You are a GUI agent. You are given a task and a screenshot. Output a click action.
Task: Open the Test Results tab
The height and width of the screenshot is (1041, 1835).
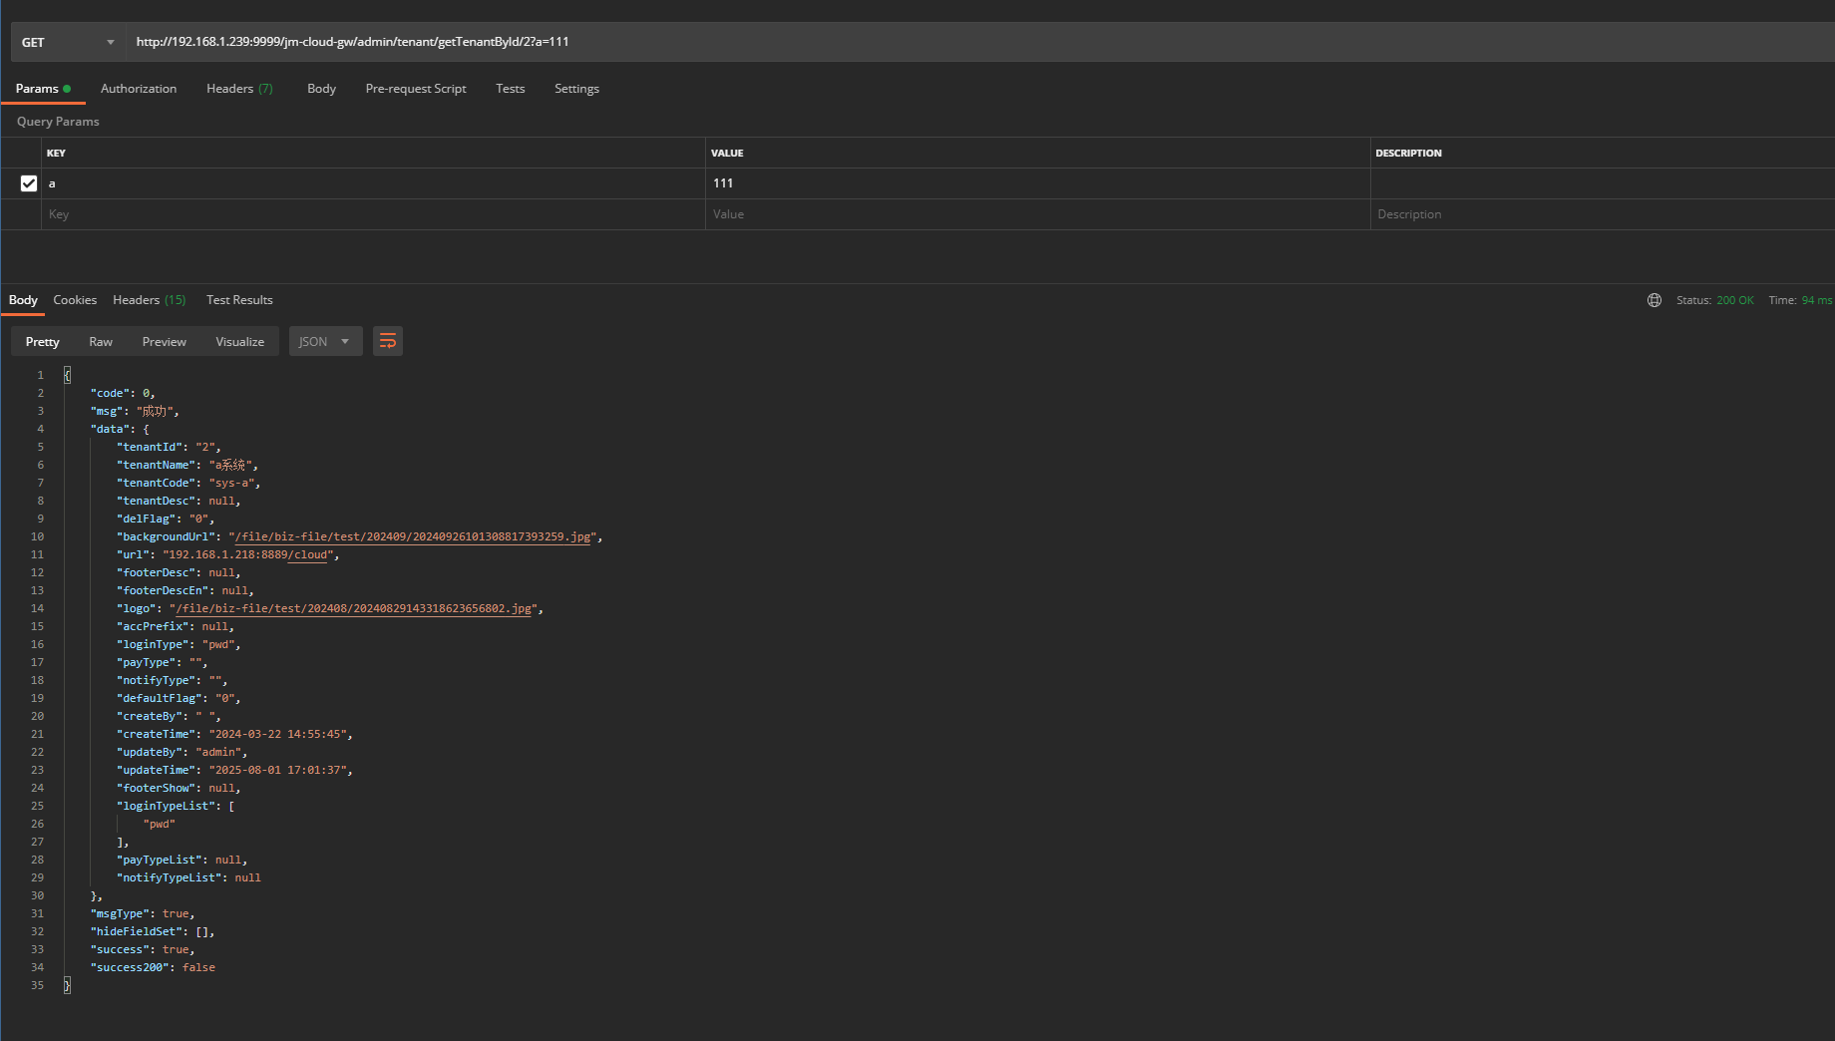pos(239,300)
